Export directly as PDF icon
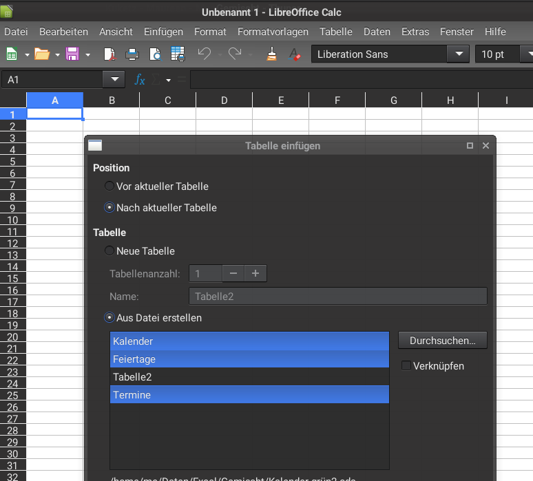This screenshot has width=533, height=481. [109, 54]
